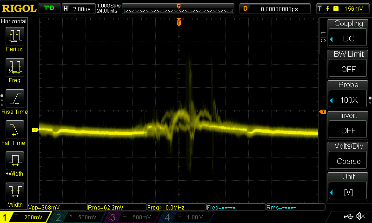This screenshot has height=223, width=372.
Task: Click the trigger rising edge icon
Action: click(328, 9)
